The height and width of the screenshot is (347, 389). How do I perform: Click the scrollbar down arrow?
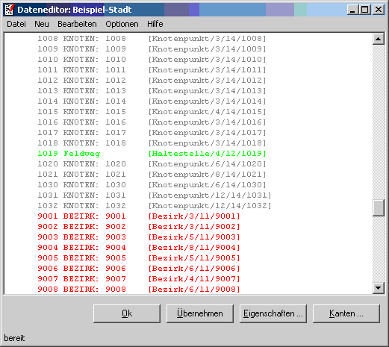pyautogui.click(x=379, y=288)
